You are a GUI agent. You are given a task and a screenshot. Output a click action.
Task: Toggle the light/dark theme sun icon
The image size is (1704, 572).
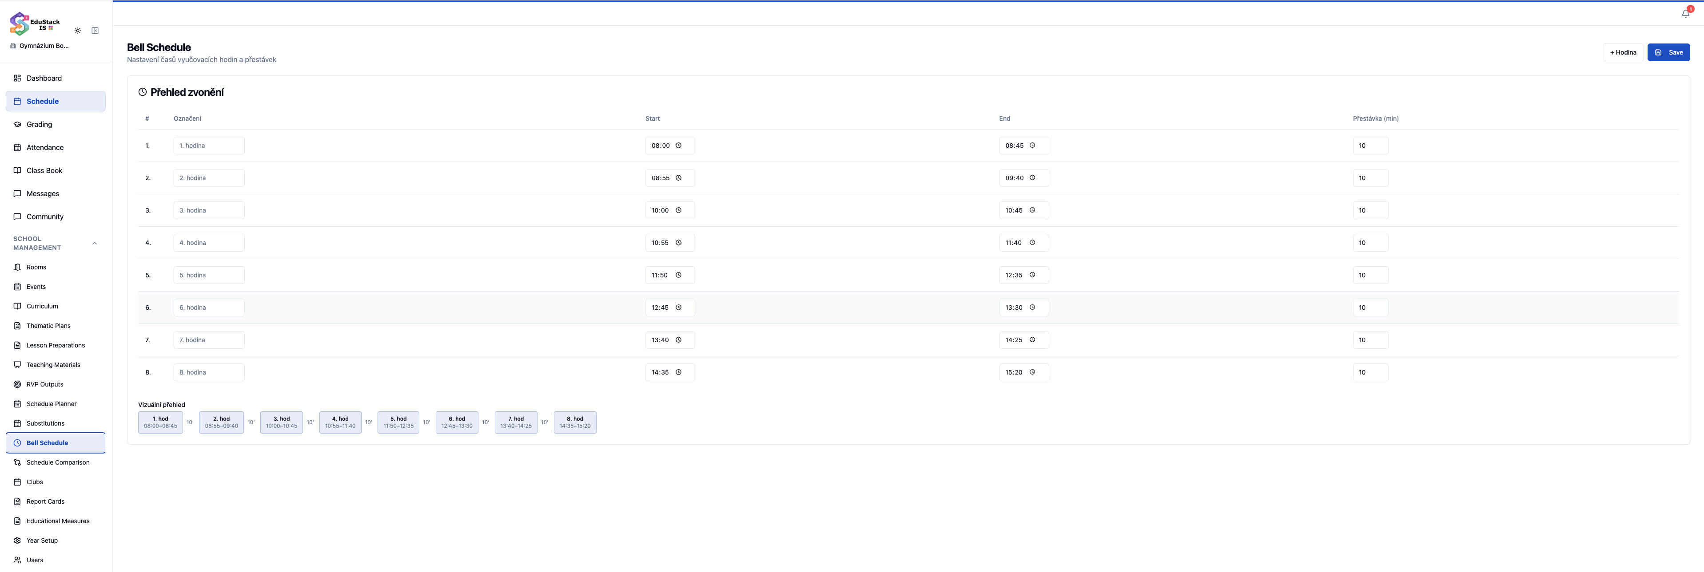pyautogui.click(x=77, y=30)
